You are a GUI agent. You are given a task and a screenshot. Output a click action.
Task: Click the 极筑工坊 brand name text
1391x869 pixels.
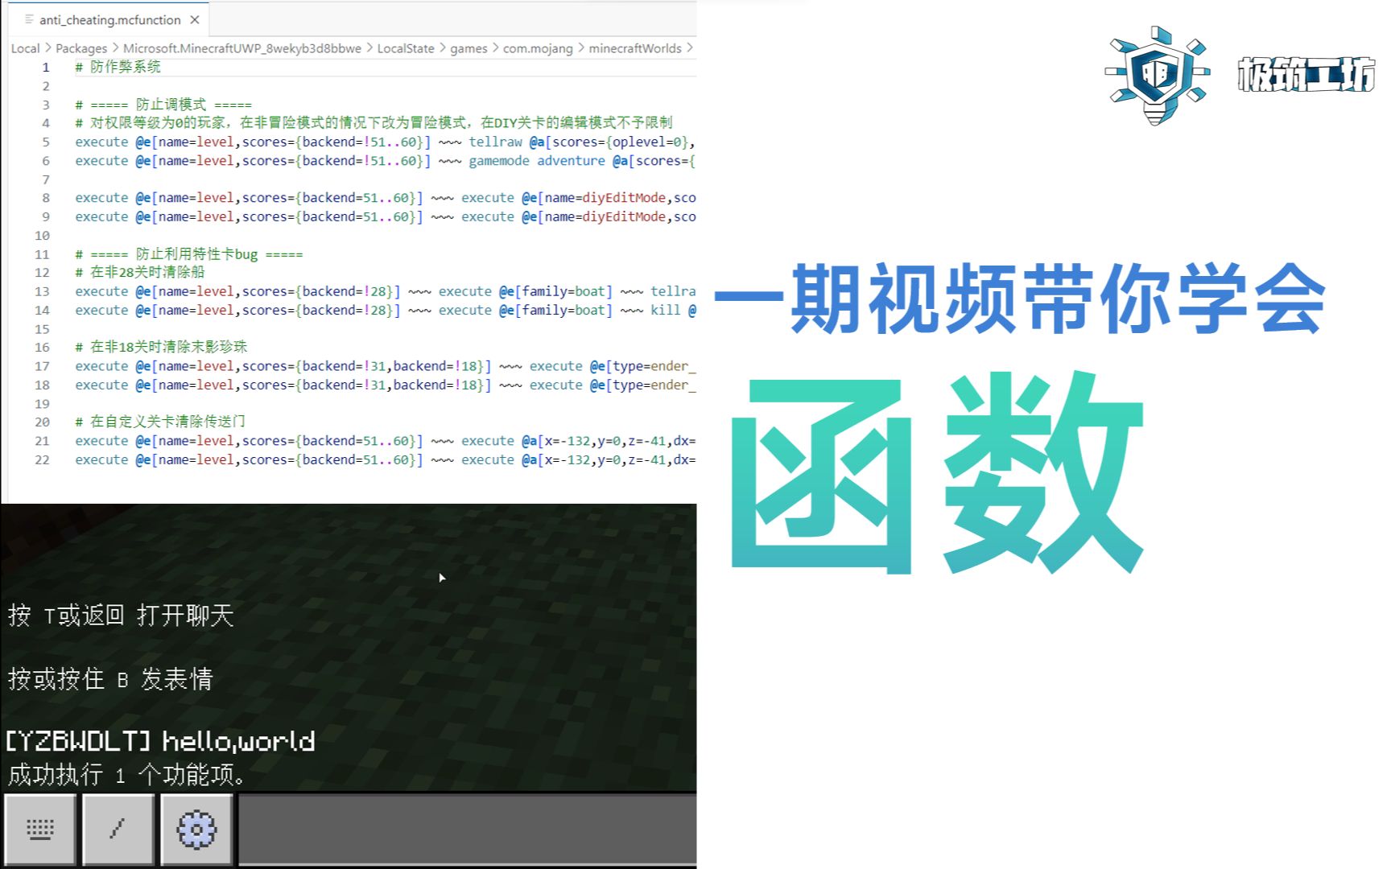[x=1306, y=74]
